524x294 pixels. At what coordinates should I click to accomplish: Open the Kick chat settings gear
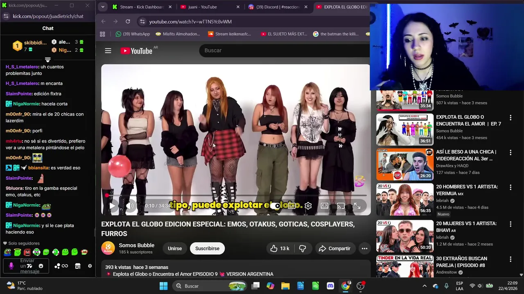point(90,266)
